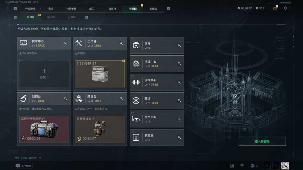Open the 改枪台 tab

pos(153,9)
